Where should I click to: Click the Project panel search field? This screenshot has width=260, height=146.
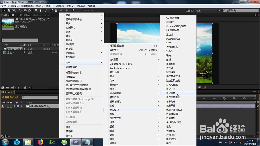(x=20, y=40)
